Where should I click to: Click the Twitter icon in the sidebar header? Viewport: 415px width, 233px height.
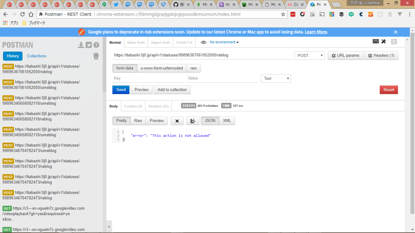tap(89, 45)
